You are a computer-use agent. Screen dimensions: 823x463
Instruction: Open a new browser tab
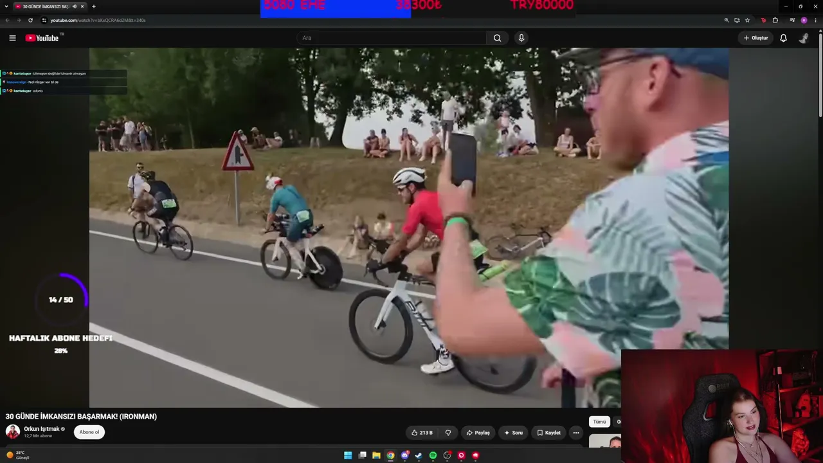94,6
